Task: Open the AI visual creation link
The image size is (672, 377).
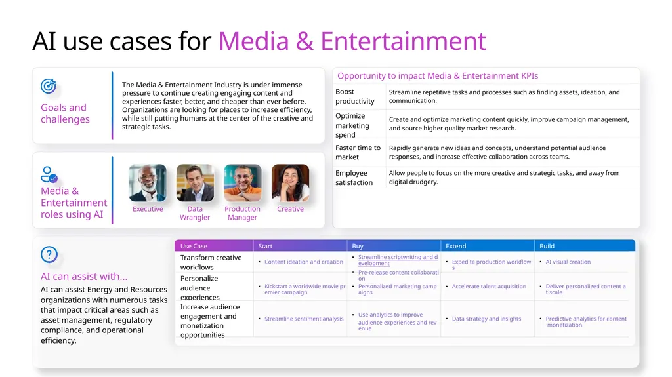Action: click(x=568, y=262)
